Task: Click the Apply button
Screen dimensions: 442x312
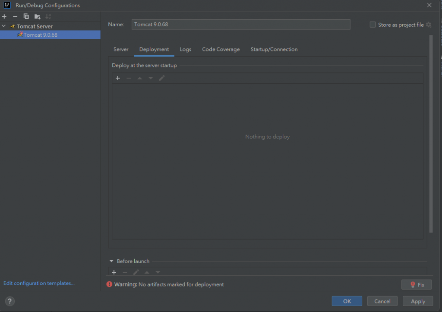Action: pos(418,301)
